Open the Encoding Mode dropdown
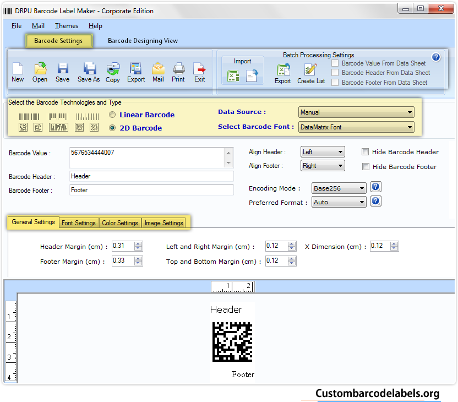Image resolution: width=458 pixels, height=402 pixels. pyautogui.click(x=339, y=188)
